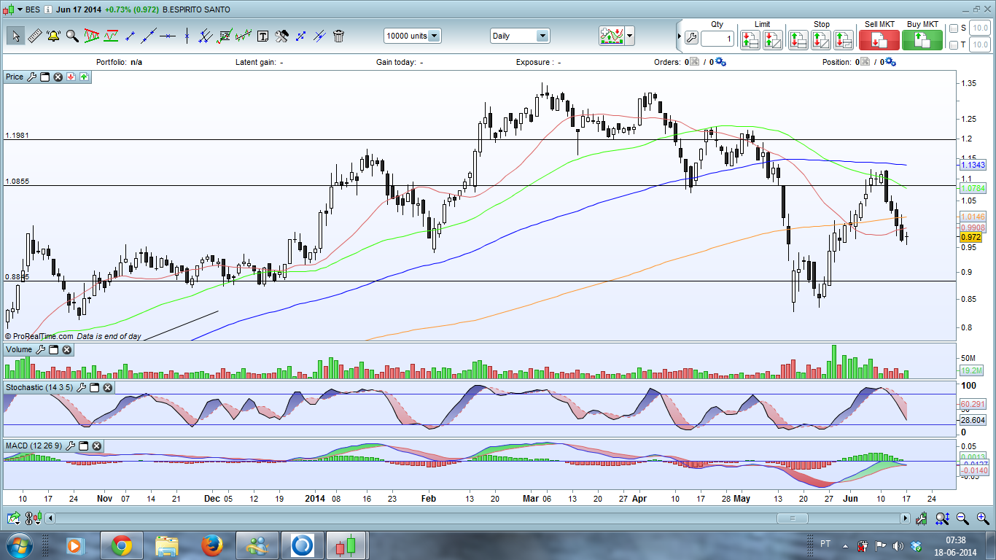Screen dimensions: 996x560
Task: Expand the add indicator dropdown arrow
Action: 629,36
